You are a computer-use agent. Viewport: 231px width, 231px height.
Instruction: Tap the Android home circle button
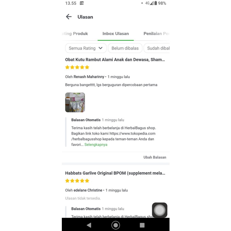[115, 225]
